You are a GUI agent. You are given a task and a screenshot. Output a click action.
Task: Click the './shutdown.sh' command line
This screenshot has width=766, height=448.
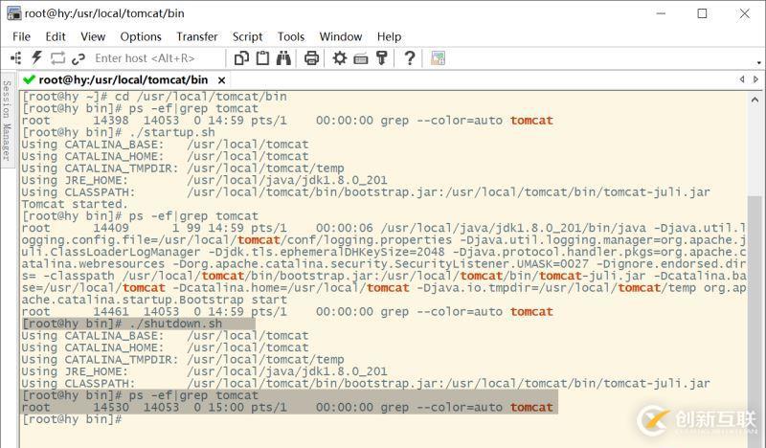[123, 324]
